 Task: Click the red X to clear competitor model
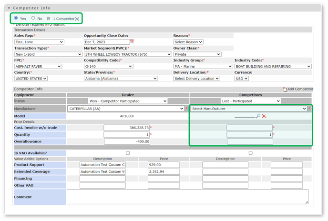click(x=264, y=116)
